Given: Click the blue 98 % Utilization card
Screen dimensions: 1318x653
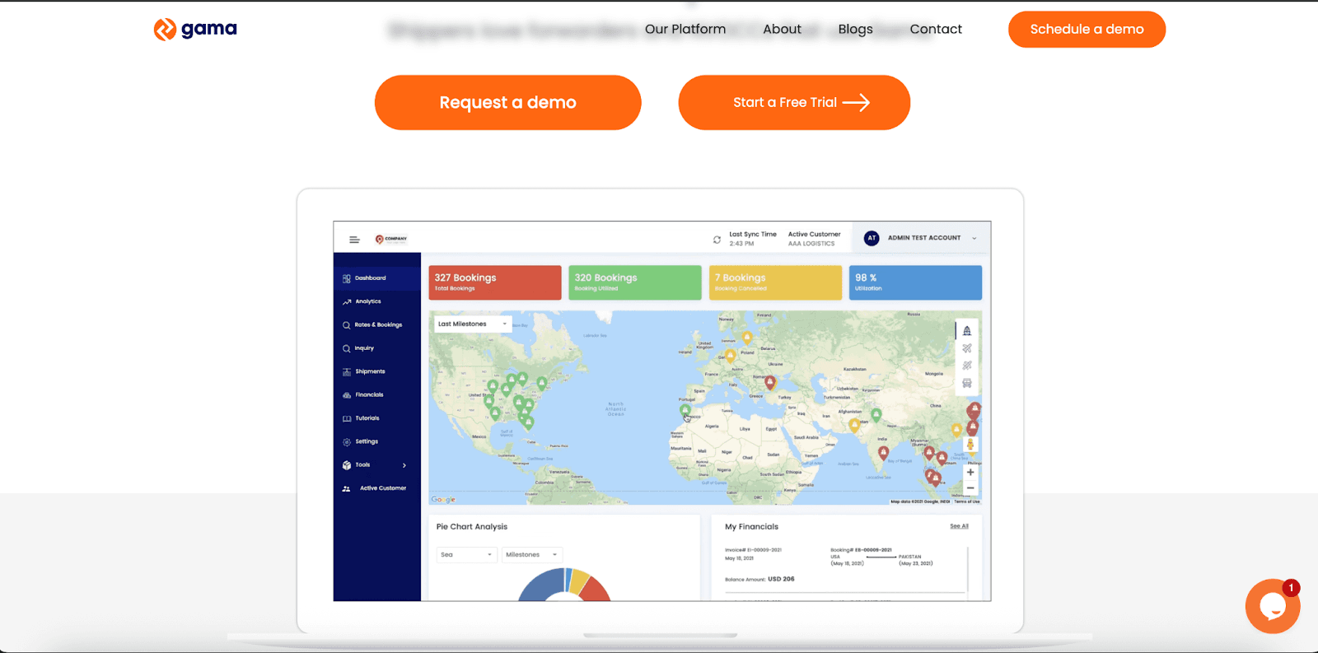Looking at the screenshot, I should 915,282.
